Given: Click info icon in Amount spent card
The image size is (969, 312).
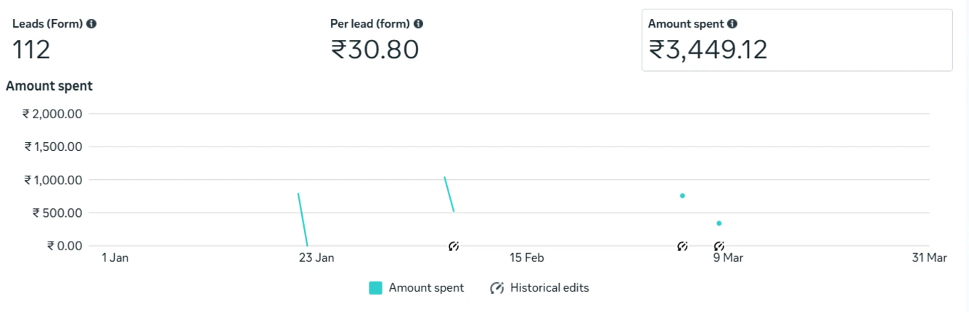Looking at the screenshot, I should click(x=732, y=24).
